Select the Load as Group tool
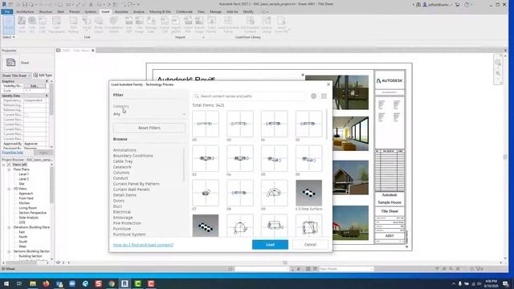Viewport: 514px width, 289px height. click(267, 25)
